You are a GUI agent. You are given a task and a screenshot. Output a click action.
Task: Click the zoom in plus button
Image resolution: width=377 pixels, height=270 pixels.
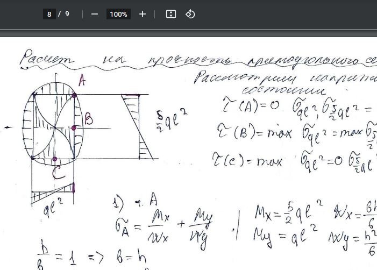(142, 14)
